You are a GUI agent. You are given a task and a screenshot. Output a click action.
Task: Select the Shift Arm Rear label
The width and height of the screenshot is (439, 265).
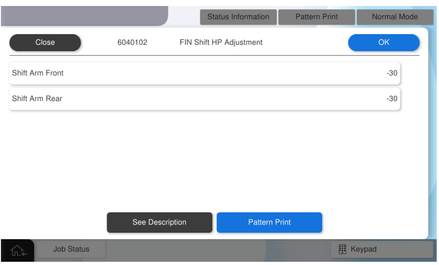point(37,98)
